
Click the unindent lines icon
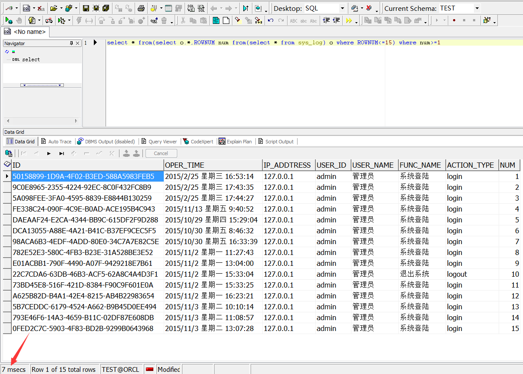tap(336, 20)
